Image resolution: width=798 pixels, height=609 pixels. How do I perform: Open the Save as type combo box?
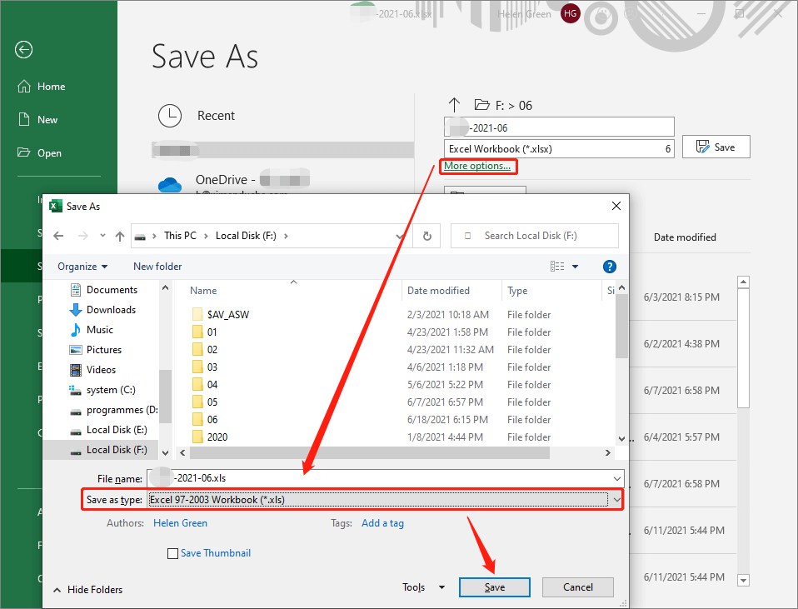point(386,500)
